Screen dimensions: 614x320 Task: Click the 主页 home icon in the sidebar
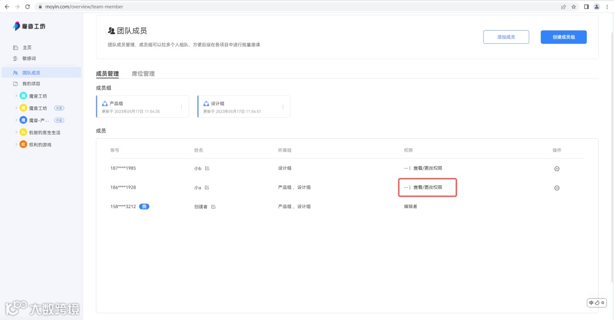15,47
